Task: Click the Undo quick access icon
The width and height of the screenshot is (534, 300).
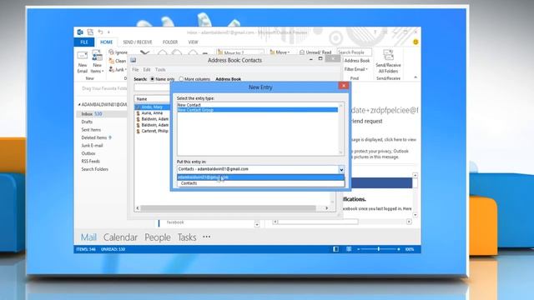Action: [x=100, y=32]
